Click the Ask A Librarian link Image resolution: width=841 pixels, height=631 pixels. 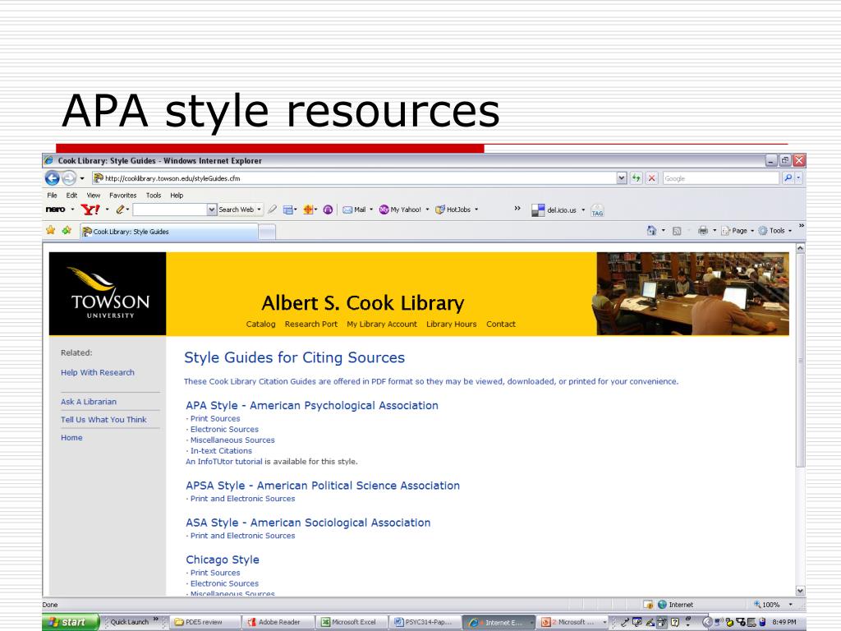point(89,401)
